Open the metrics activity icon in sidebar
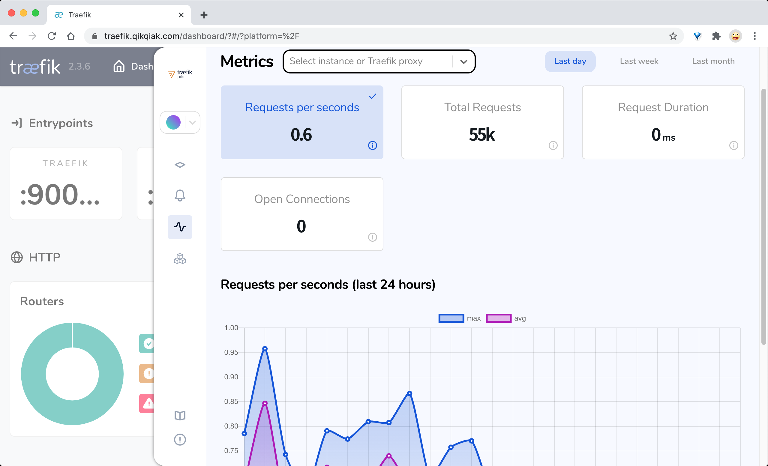The width and height of the screenshot is (768, 466). pos(180,227)
